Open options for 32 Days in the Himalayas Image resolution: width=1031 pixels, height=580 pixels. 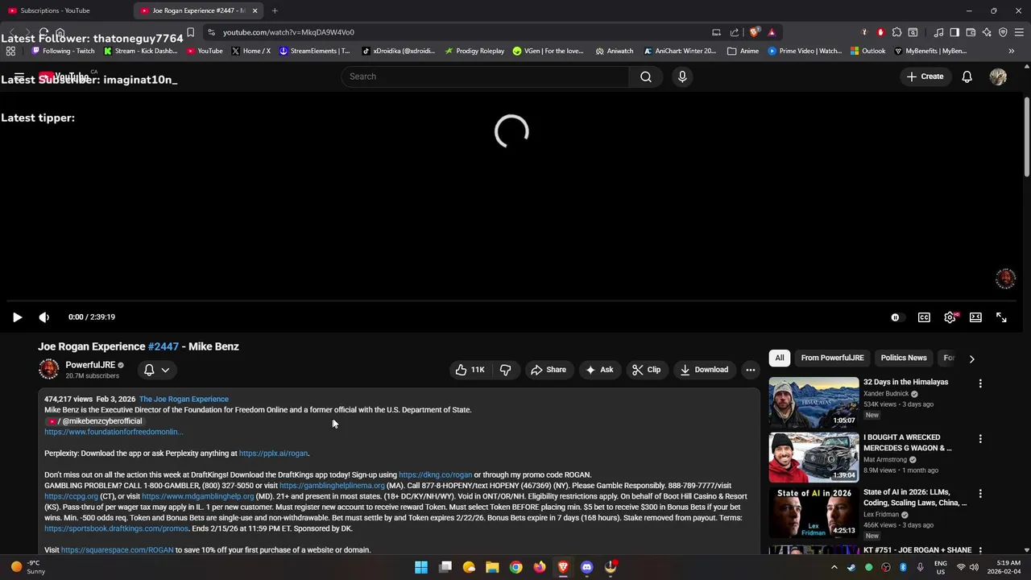pos(980,383)
